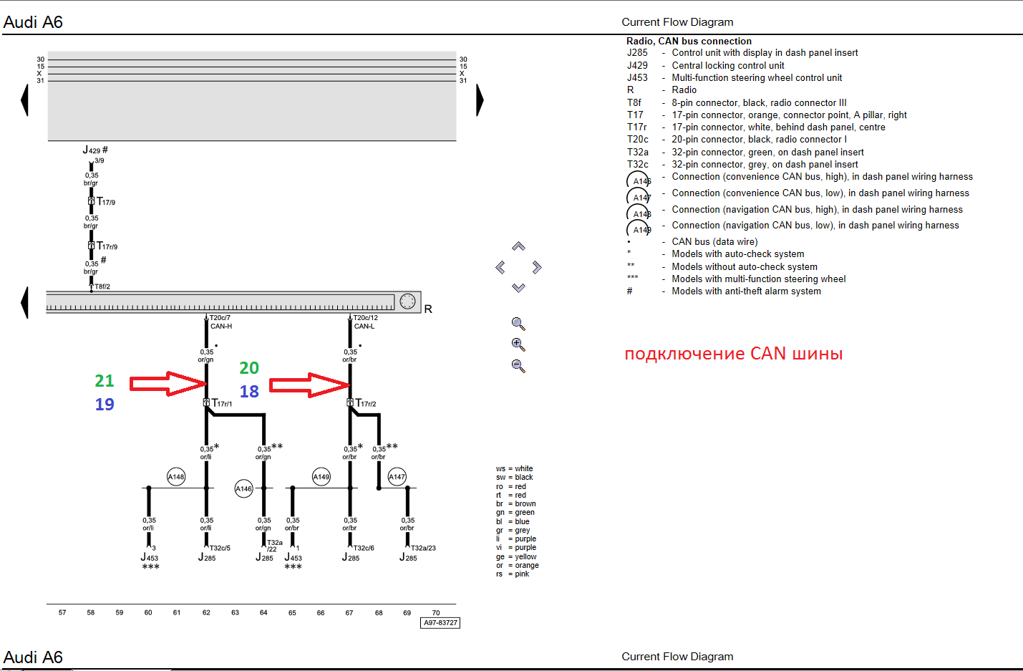Image resolution: width=1023 pixels, height=671 pixels.
Task: Click the down navigation arrow
Action: pos(518,288)
